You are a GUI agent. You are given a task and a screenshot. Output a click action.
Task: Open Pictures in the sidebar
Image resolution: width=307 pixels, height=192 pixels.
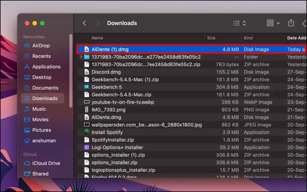37,130
